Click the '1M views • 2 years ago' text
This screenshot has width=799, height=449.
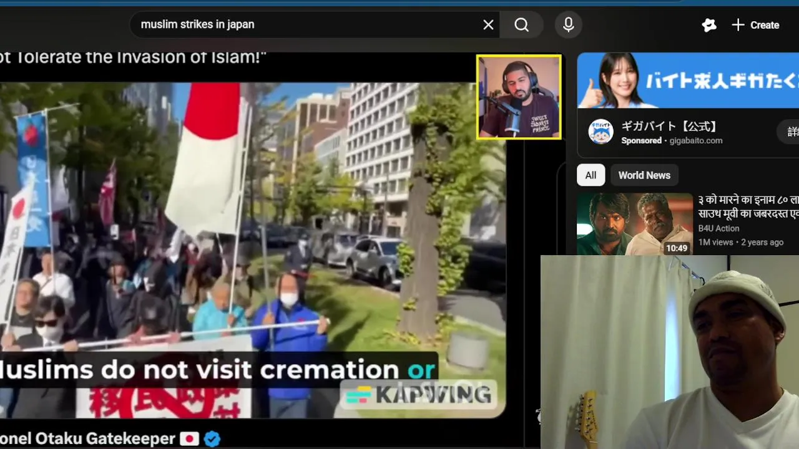tap(741, 242)
